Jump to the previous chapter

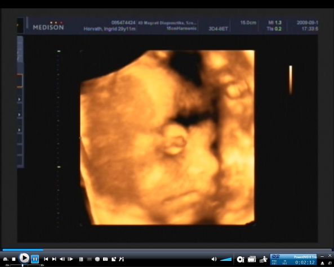[46, 259]
